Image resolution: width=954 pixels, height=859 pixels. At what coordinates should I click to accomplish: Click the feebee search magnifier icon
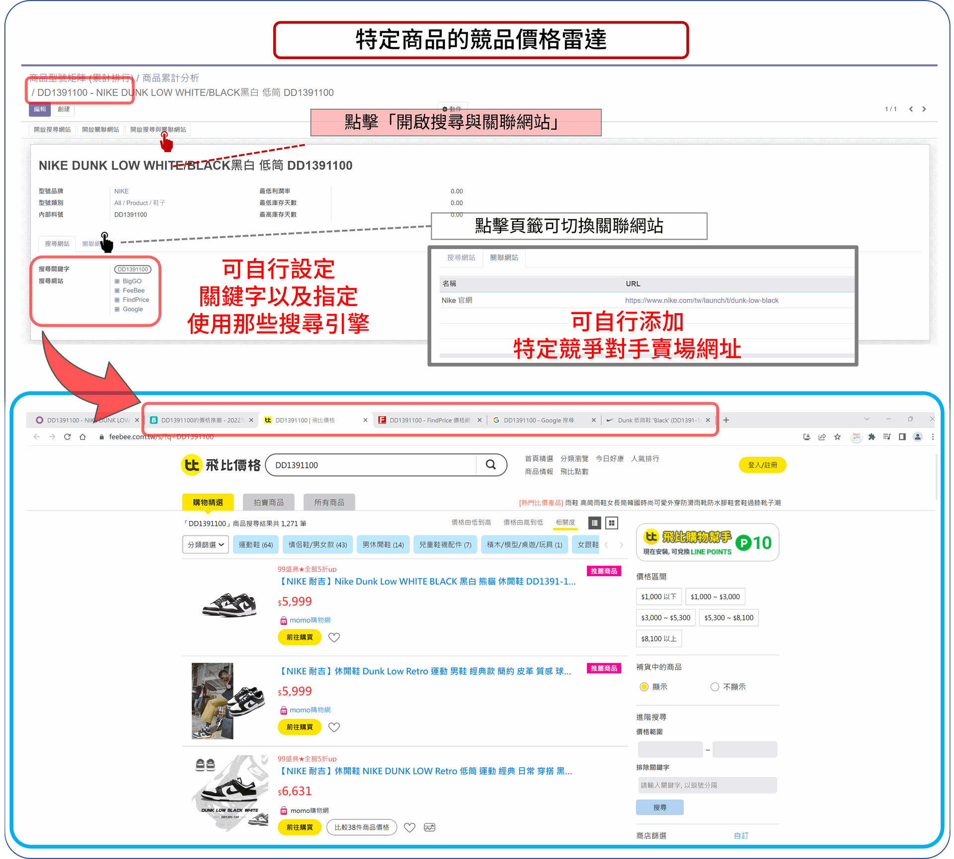click(491, 464)
